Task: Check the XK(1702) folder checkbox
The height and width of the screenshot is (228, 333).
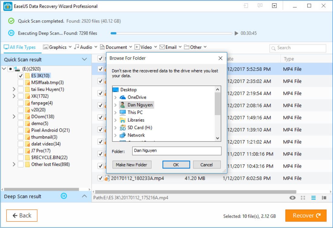Action: (x=21, y=96)
